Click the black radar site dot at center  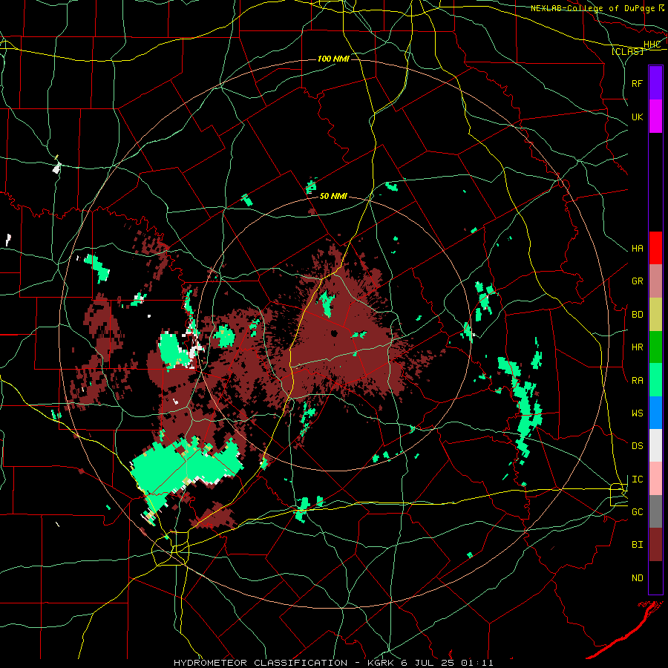334,333
